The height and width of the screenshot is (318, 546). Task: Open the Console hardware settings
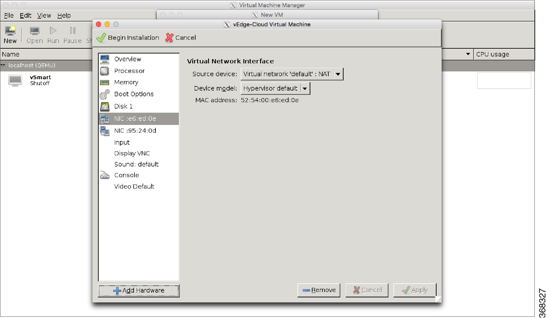pos(126,175)
